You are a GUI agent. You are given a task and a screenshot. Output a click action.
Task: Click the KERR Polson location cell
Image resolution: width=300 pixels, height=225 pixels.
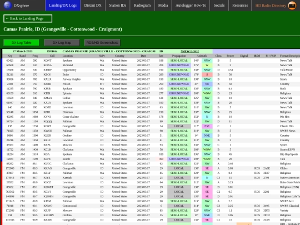click(x=67, y=84)
